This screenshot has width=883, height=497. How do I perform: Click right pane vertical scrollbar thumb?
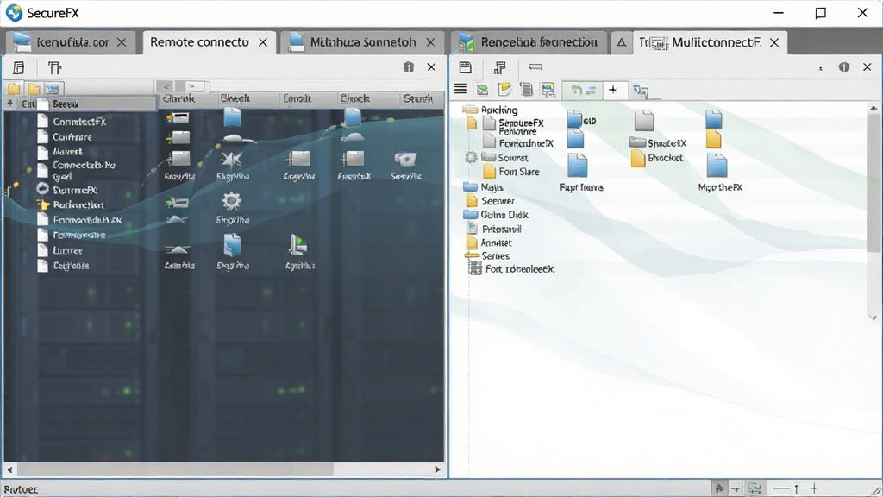tap(874, 183)
